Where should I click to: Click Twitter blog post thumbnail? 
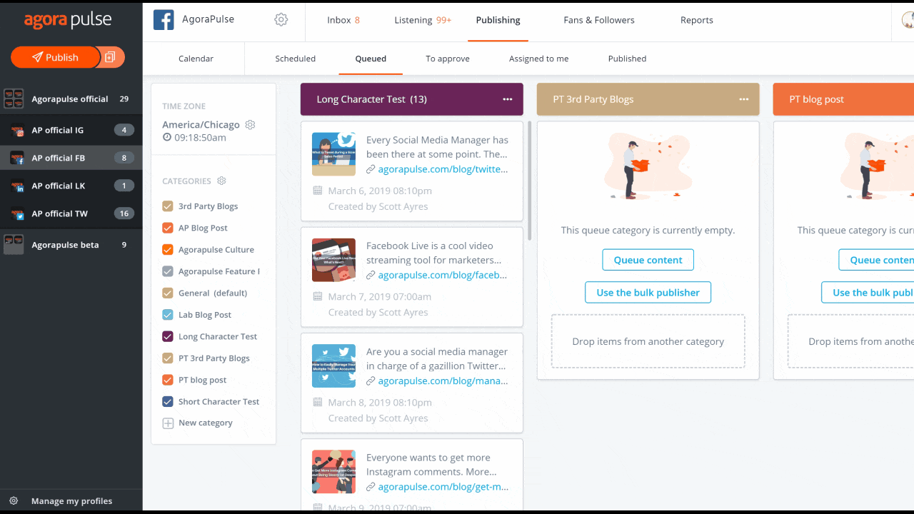333,153
